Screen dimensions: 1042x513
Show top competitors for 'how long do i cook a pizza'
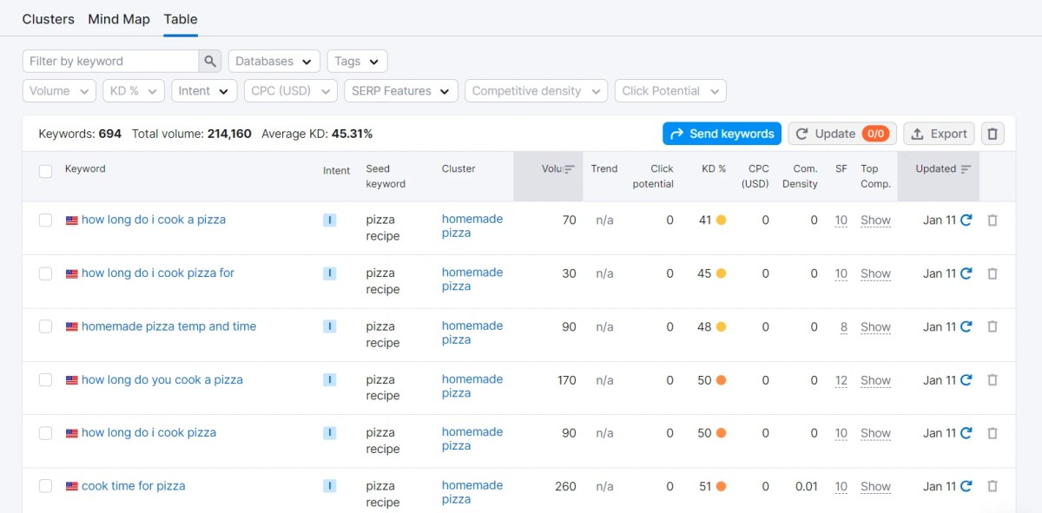coord(875,220)
